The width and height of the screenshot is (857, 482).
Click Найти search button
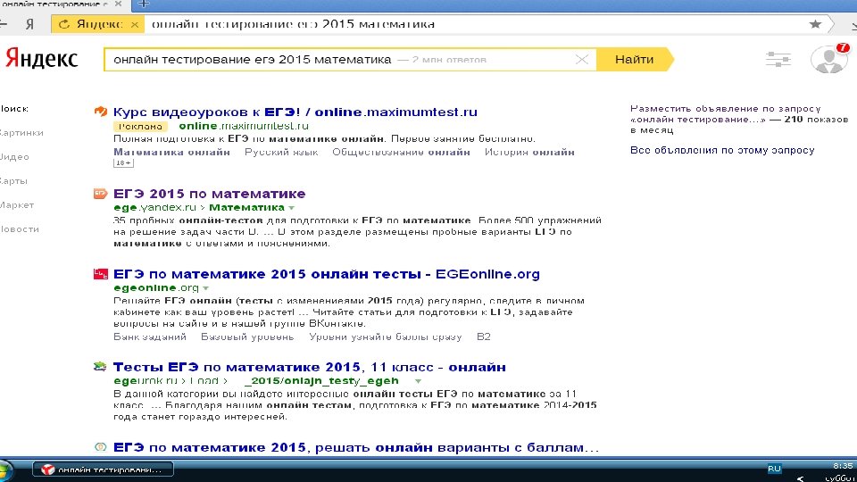(634, 60)
